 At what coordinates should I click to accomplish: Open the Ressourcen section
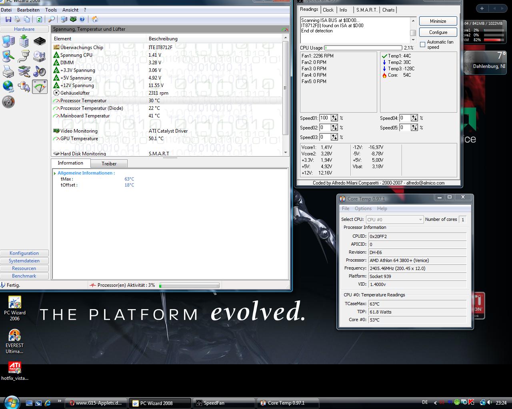tap(24, 268)
